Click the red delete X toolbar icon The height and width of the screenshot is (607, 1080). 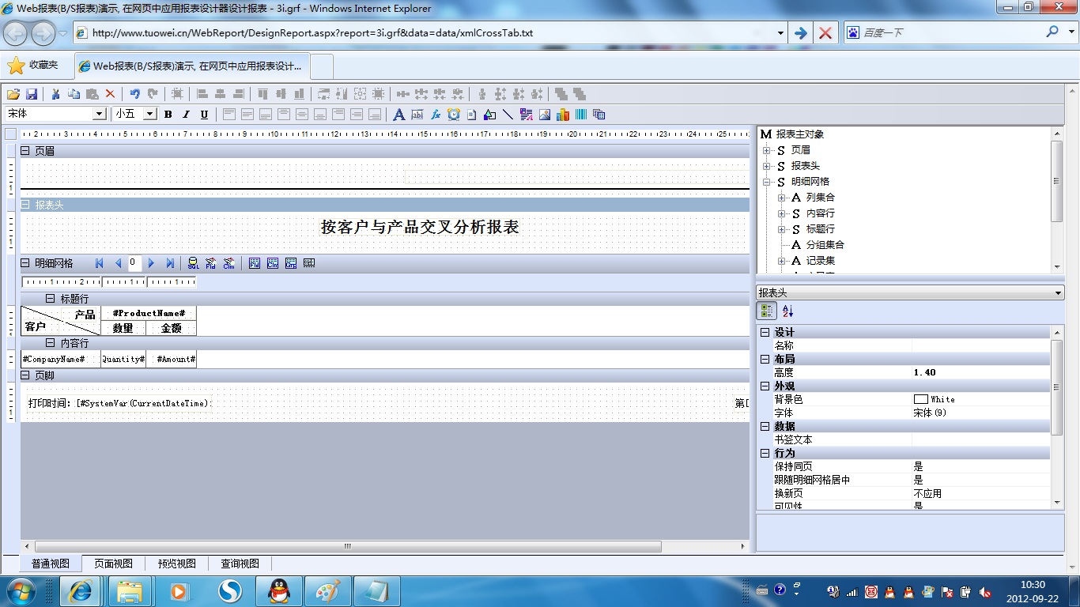pyautogui.click(x=110, y=94)
